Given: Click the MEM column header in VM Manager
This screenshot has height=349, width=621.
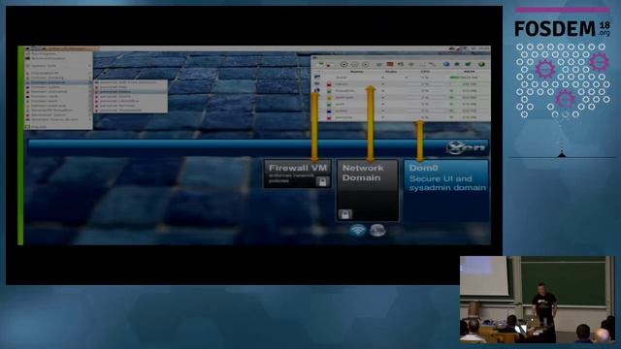Looking at the screenshot, I should coord(470,71).
